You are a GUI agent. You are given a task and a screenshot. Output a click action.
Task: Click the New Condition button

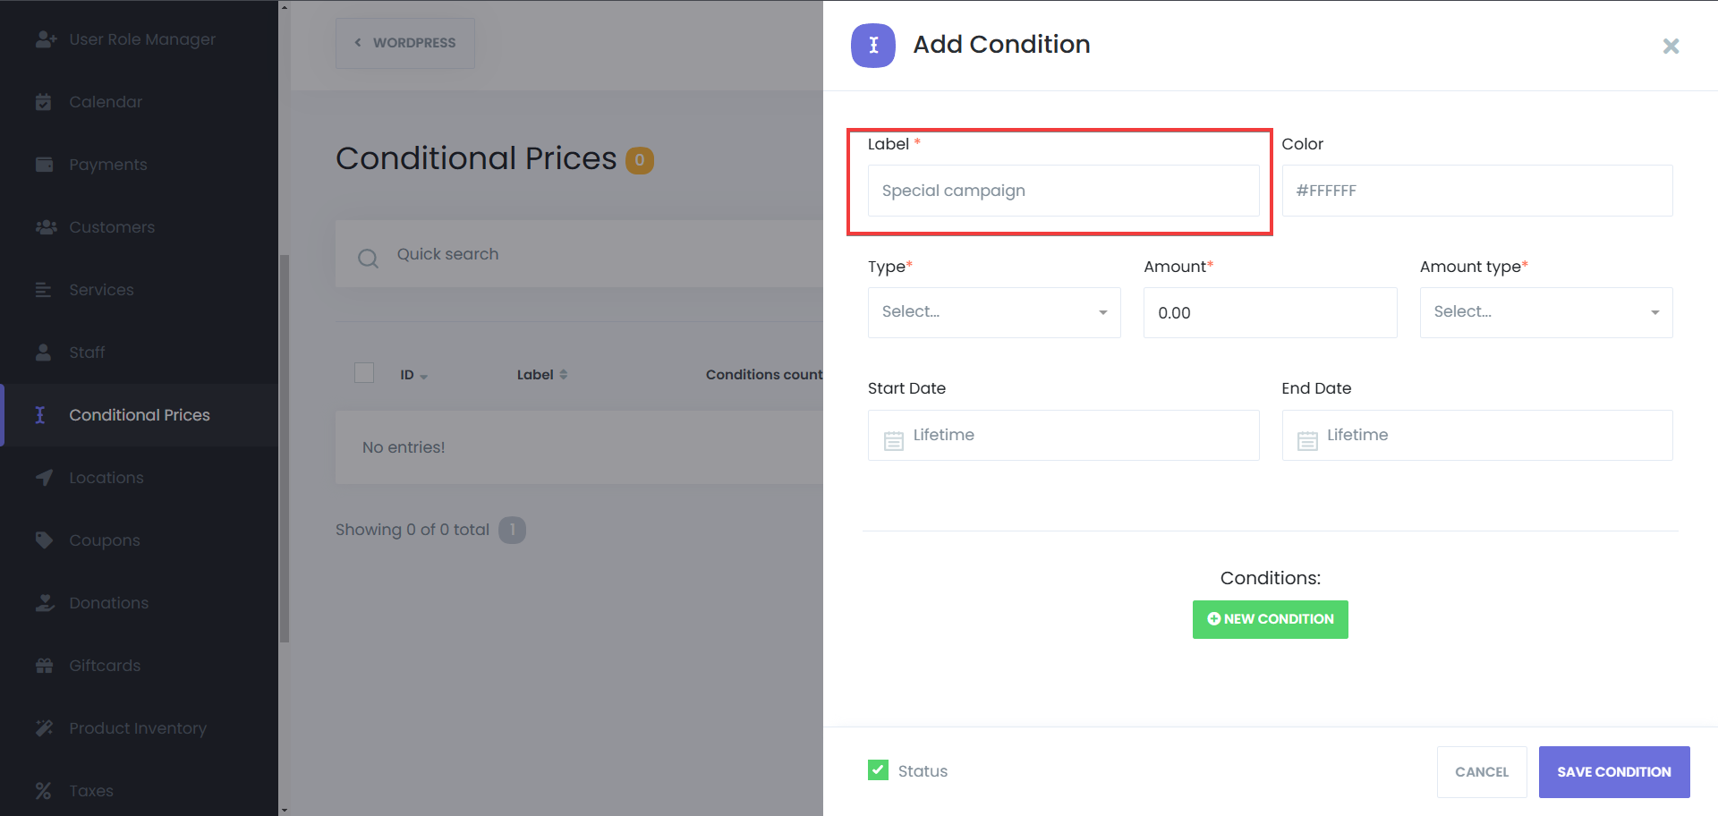tap(1270, 619)
